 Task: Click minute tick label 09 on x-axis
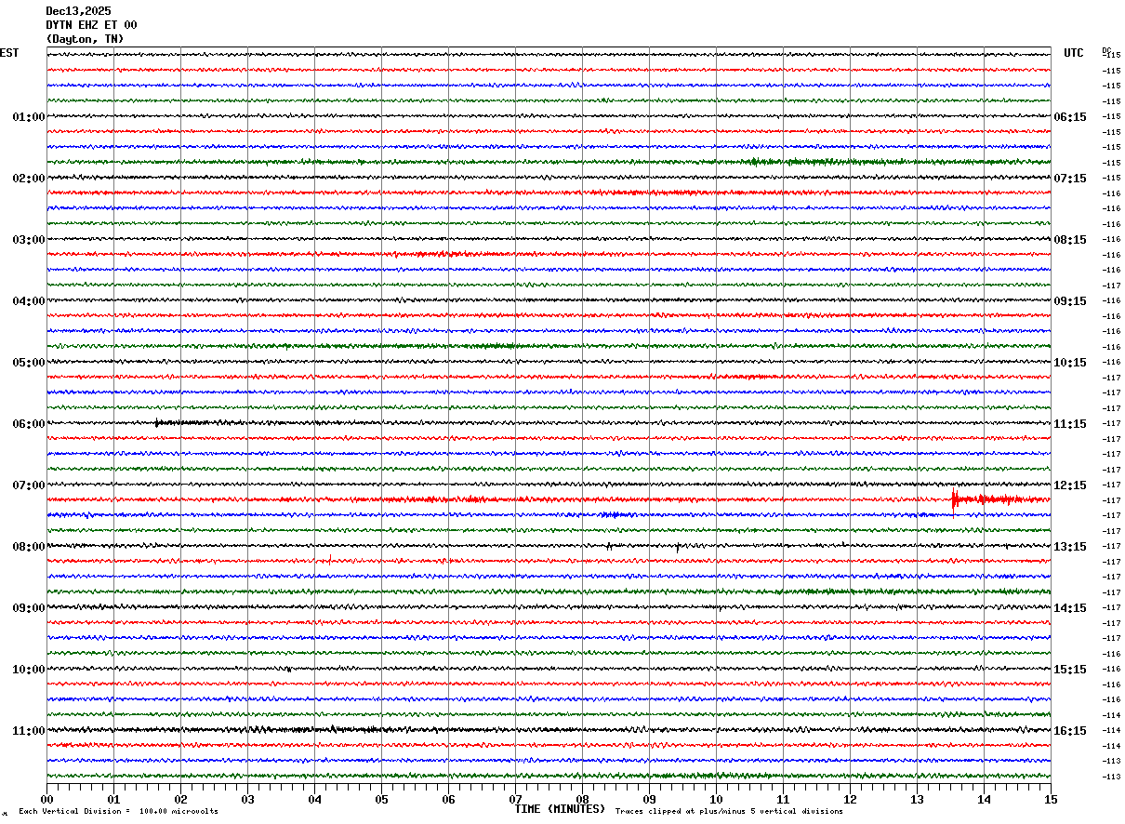[x=649, y=799]
